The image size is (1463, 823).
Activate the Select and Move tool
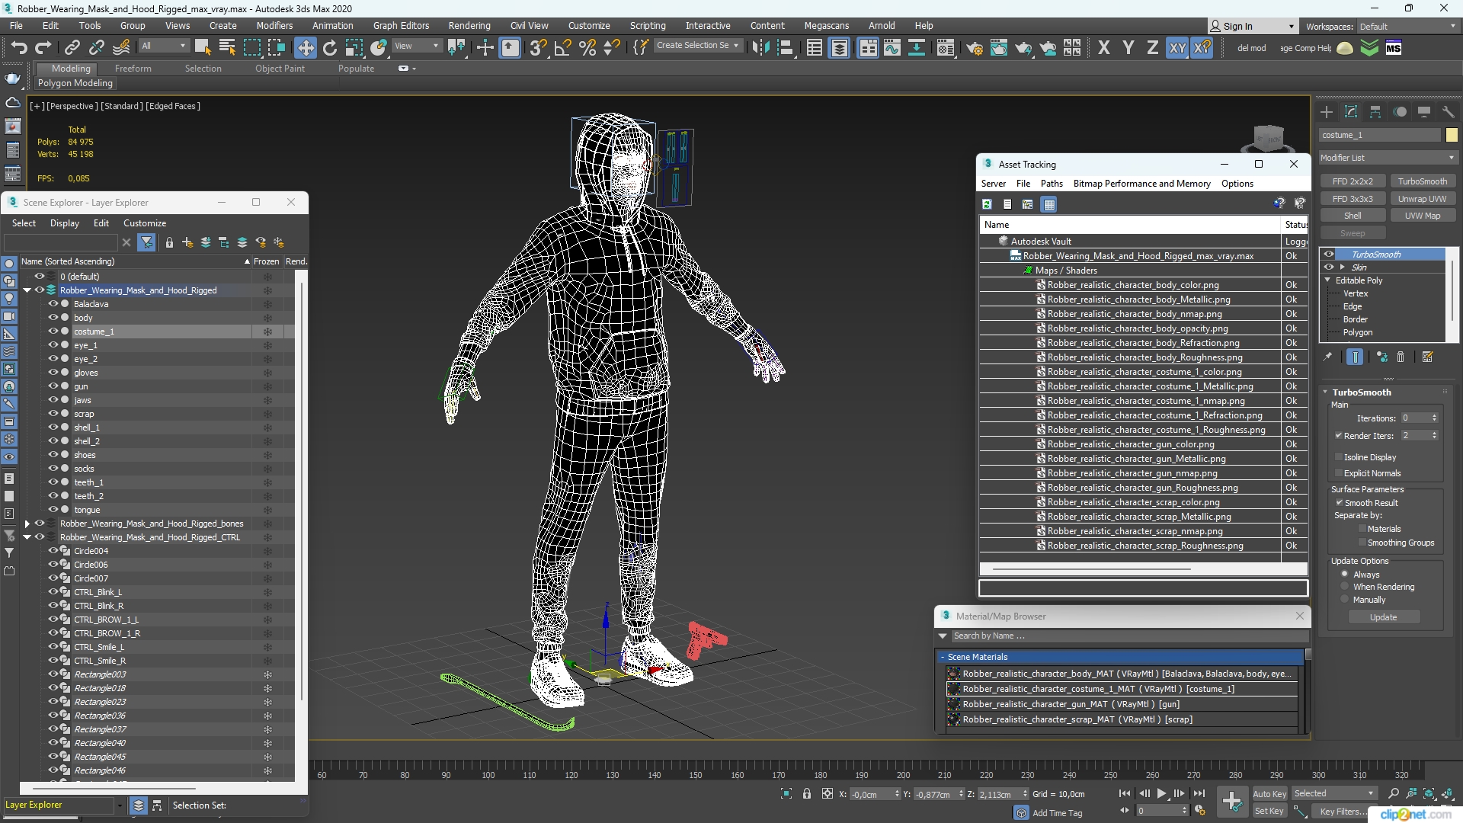point(305,48)
